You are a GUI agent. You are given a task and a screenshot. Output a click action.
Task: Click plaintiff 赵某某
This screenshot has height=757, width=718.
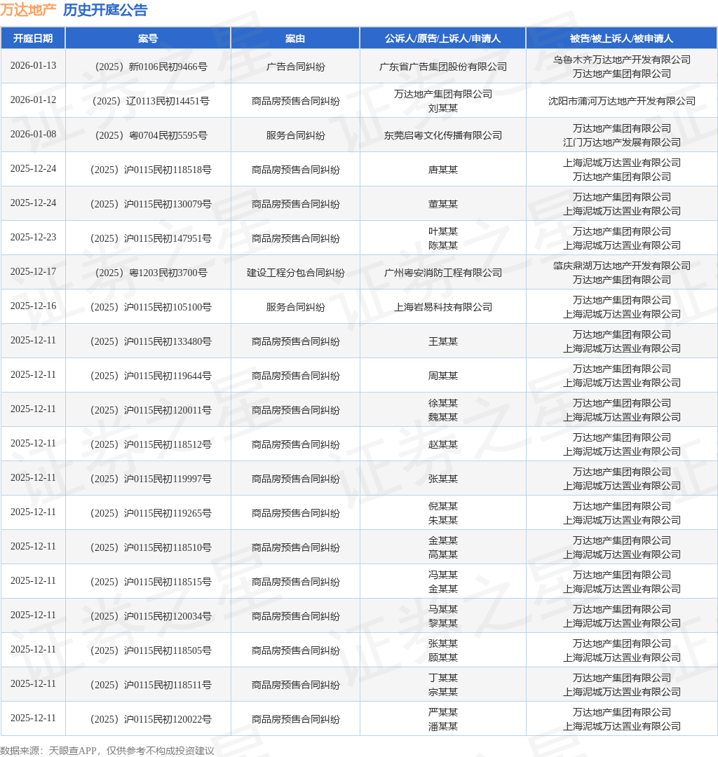click(x=442, y=444)
